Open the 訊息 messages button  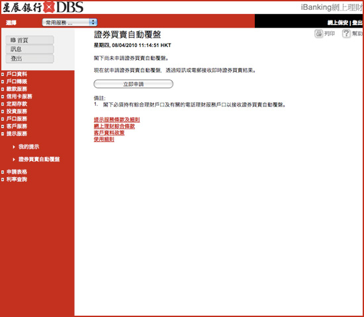[x=30, y=49]
